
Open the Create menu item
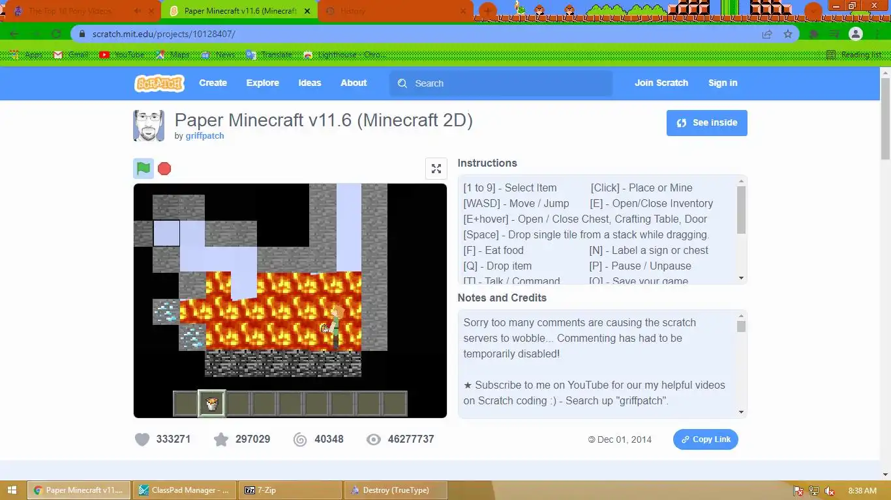[x=213, y=83]
